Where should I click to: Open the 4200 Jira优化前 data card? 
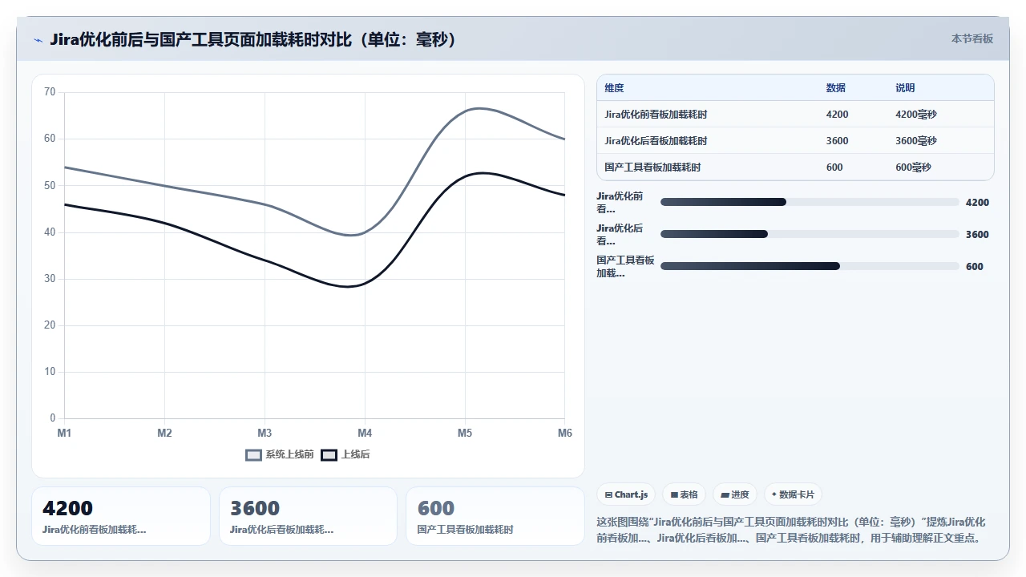pos(121,516)
